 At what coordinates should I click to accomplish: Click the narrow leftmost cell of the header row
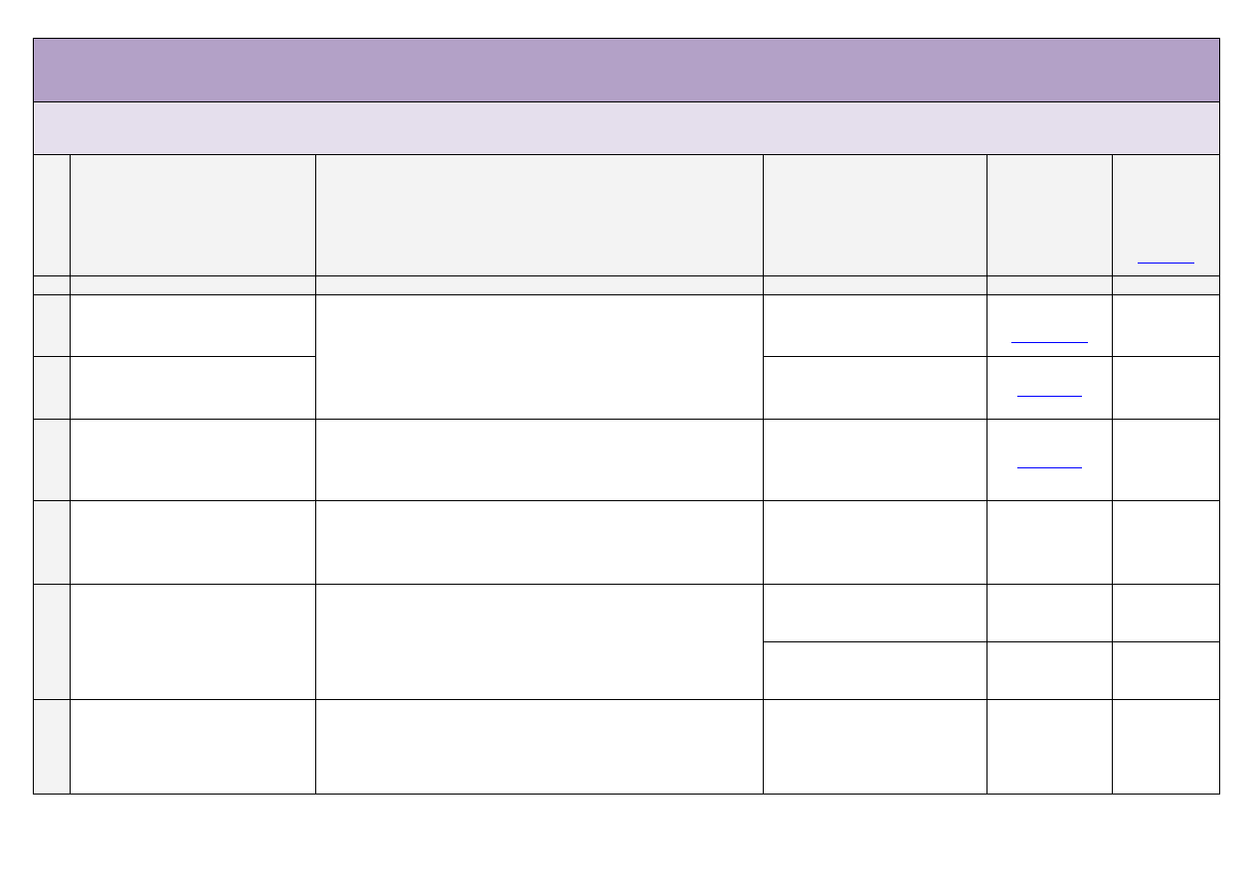tap(52, 215)
